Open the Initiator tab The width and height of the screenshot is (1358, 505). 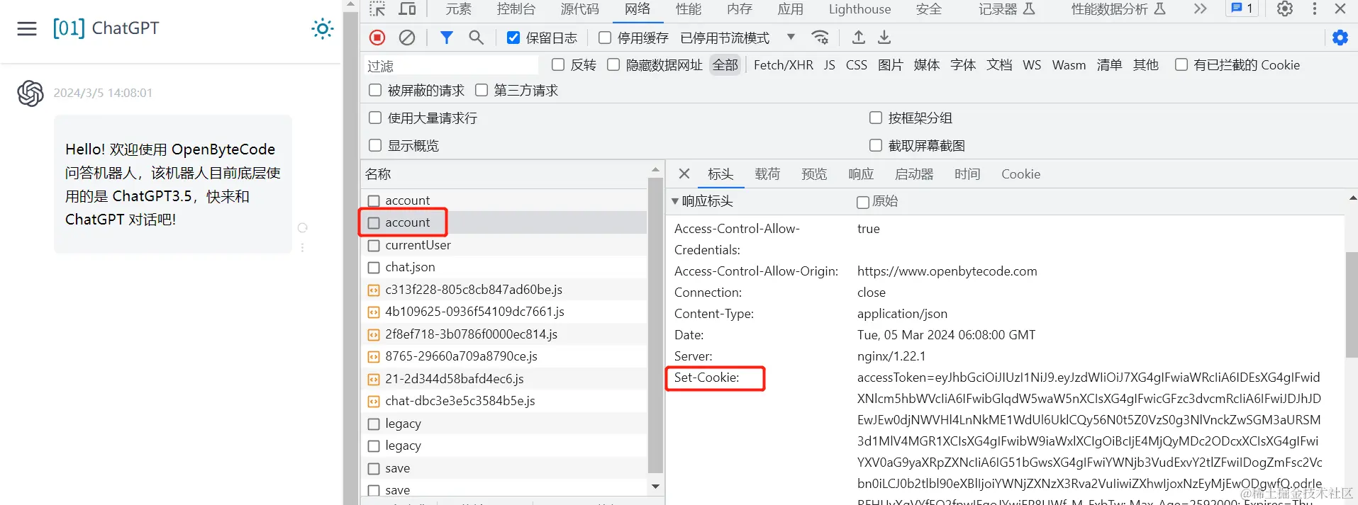[x=914, y=174]
